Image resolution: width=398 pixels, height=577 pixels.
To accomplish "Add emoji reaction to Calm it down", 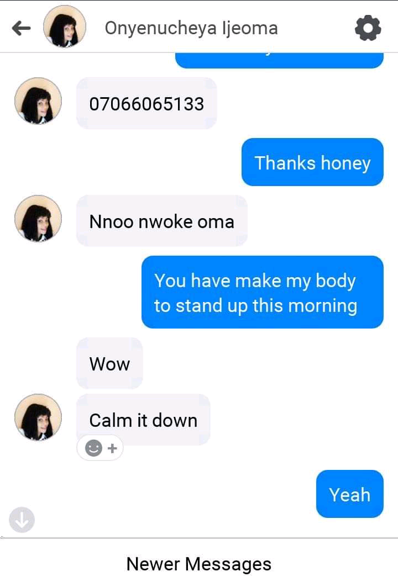I will click(x=100, y=448).
